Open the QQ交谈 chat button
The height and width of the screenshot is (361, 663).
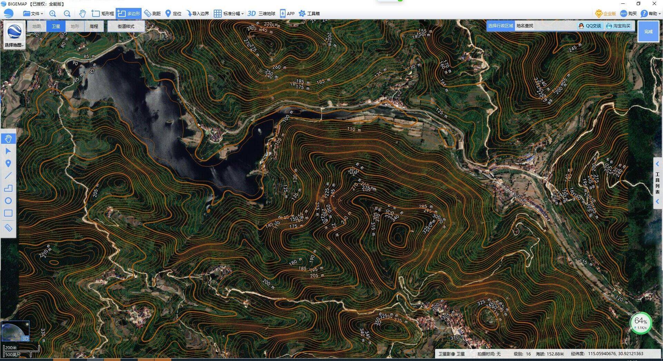point(590,26)
